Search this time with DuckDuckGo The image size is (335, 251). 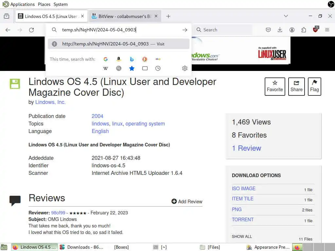pos(145,59)
